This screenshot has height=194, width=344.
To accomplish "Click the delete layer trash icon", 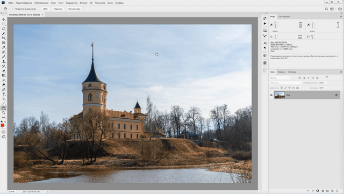I will pyautogui.click(x=337, y=191).
